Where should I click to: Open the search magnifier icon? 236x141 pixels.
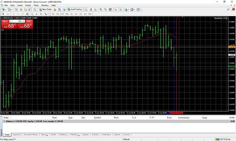point(228,9)
